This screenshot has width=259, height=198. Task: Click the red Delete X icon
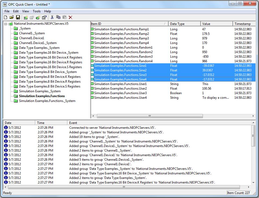tap(71, 17)
